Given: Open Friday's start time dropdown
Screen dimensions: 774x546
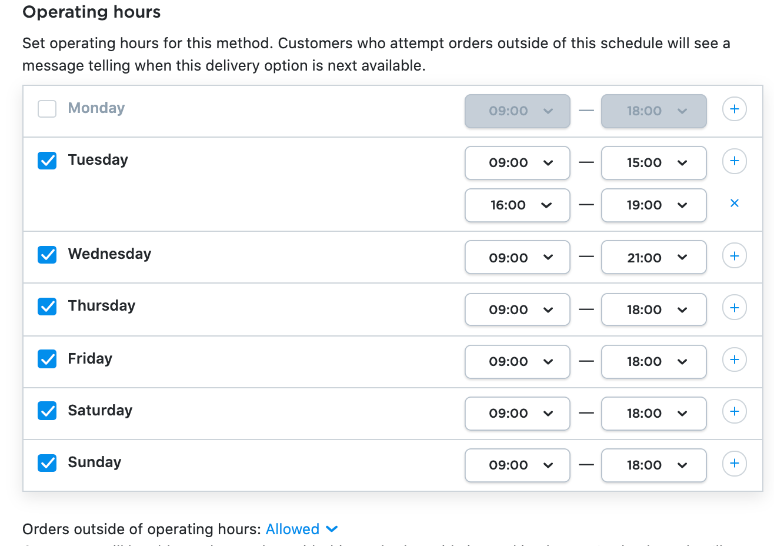Looking at the screenshot, I should tap(517, 362).
